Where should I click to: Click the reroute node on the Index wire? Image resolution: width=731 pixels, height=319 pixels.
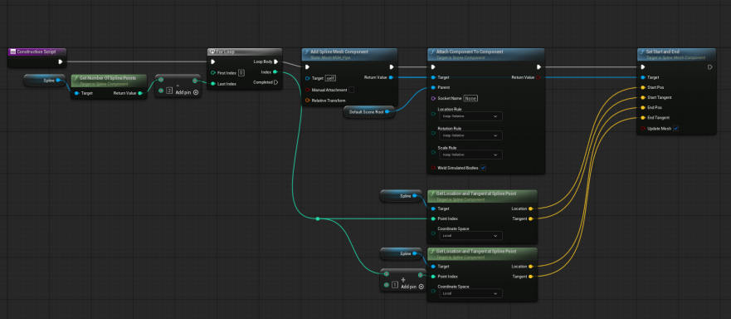(318, 218)
